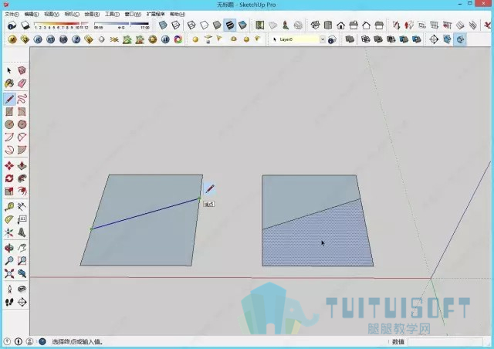Select the Walk footprints tool
The width and height of the screenshot is (494, 349).
point(9,302)
